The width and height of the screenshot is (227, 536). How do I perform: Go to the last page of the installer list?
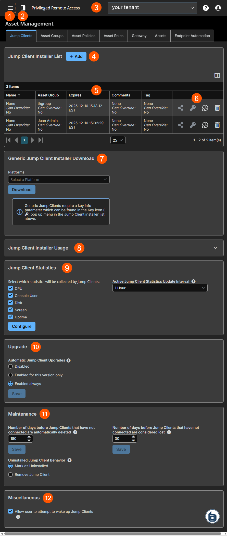(41, 140)
